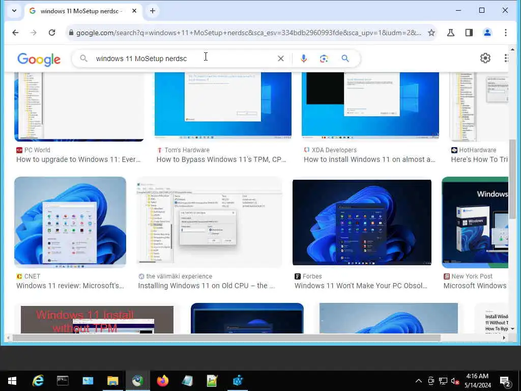Click the site info lock icon

[71, 33]
